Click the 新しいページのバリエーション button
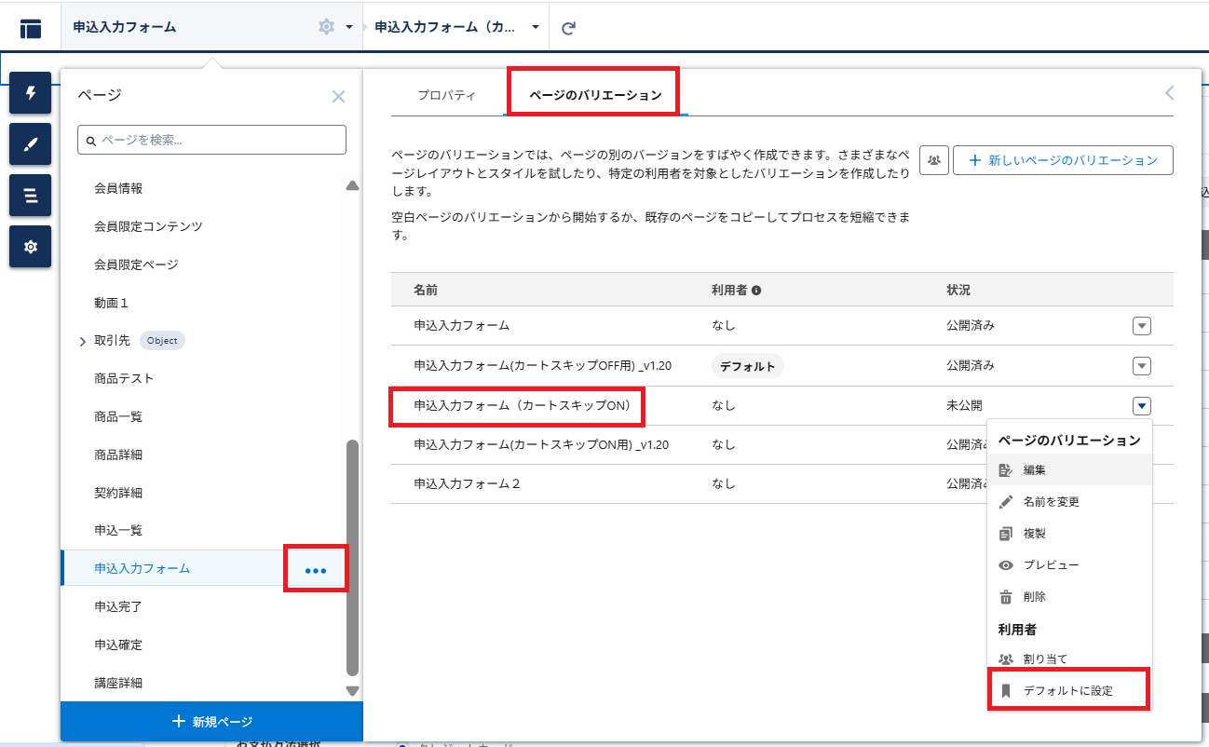1209x747 pixels. [1063, 160]
